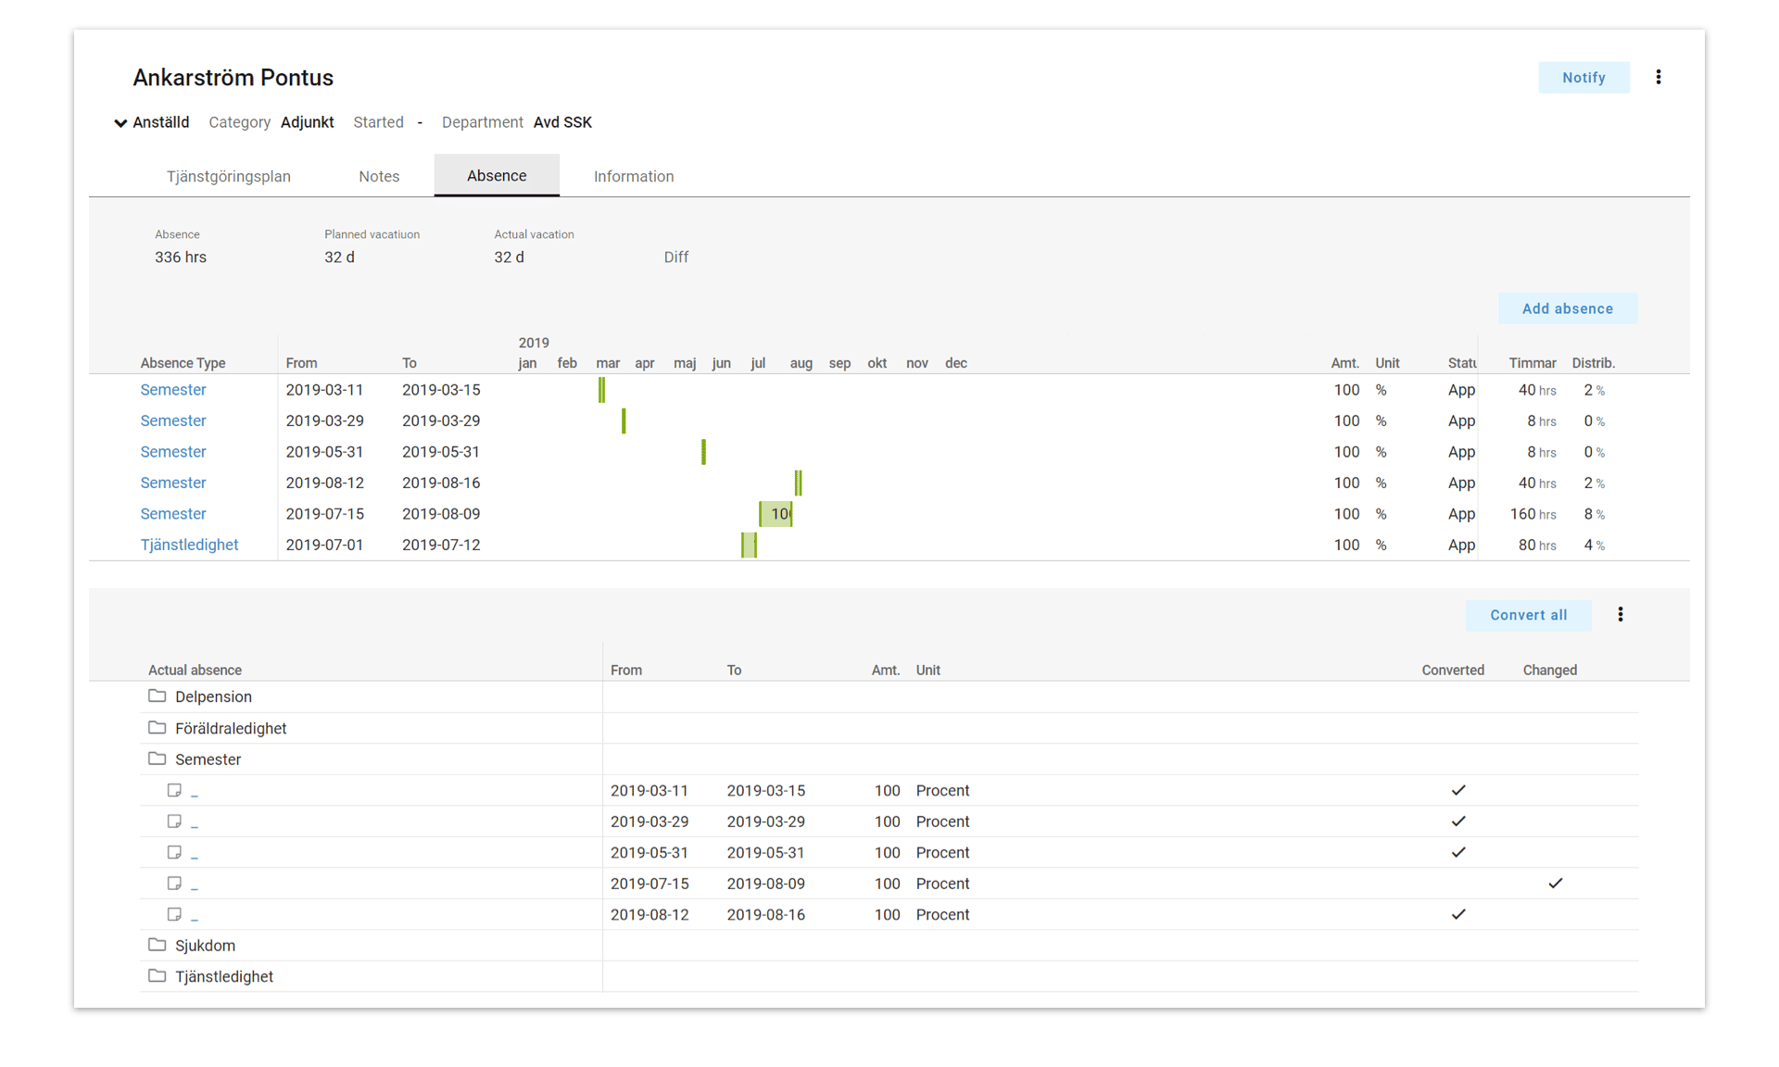Image resolution: width=1779 pixels, height=1067 pixels.
Task: Expand the Tjänstledighet group row
Action: (156, 976)
